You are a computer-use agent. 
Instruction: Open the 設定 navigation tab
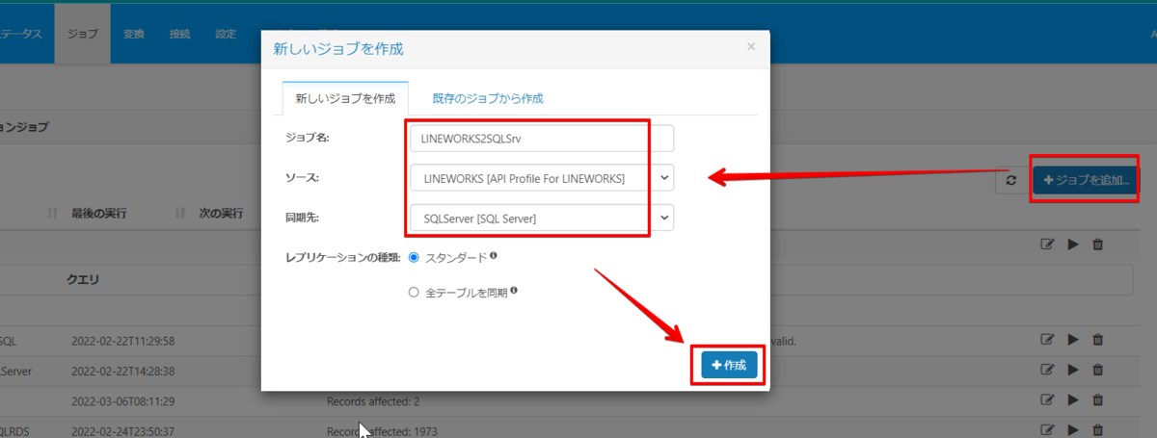226,34
